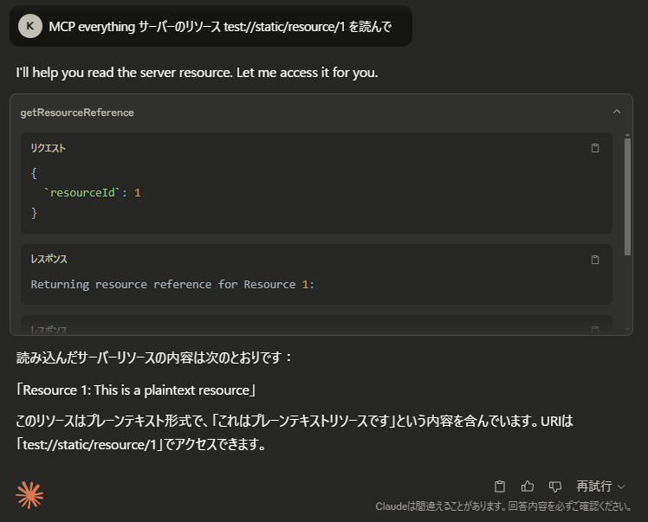The image size is (648, 522).
Task: Click the tool panel scrollbar thumb
Action: 627,197
